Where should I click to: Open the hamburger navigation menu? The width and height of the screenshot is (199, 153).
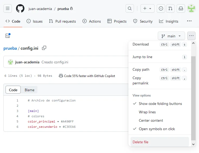(x=8, y=8)
